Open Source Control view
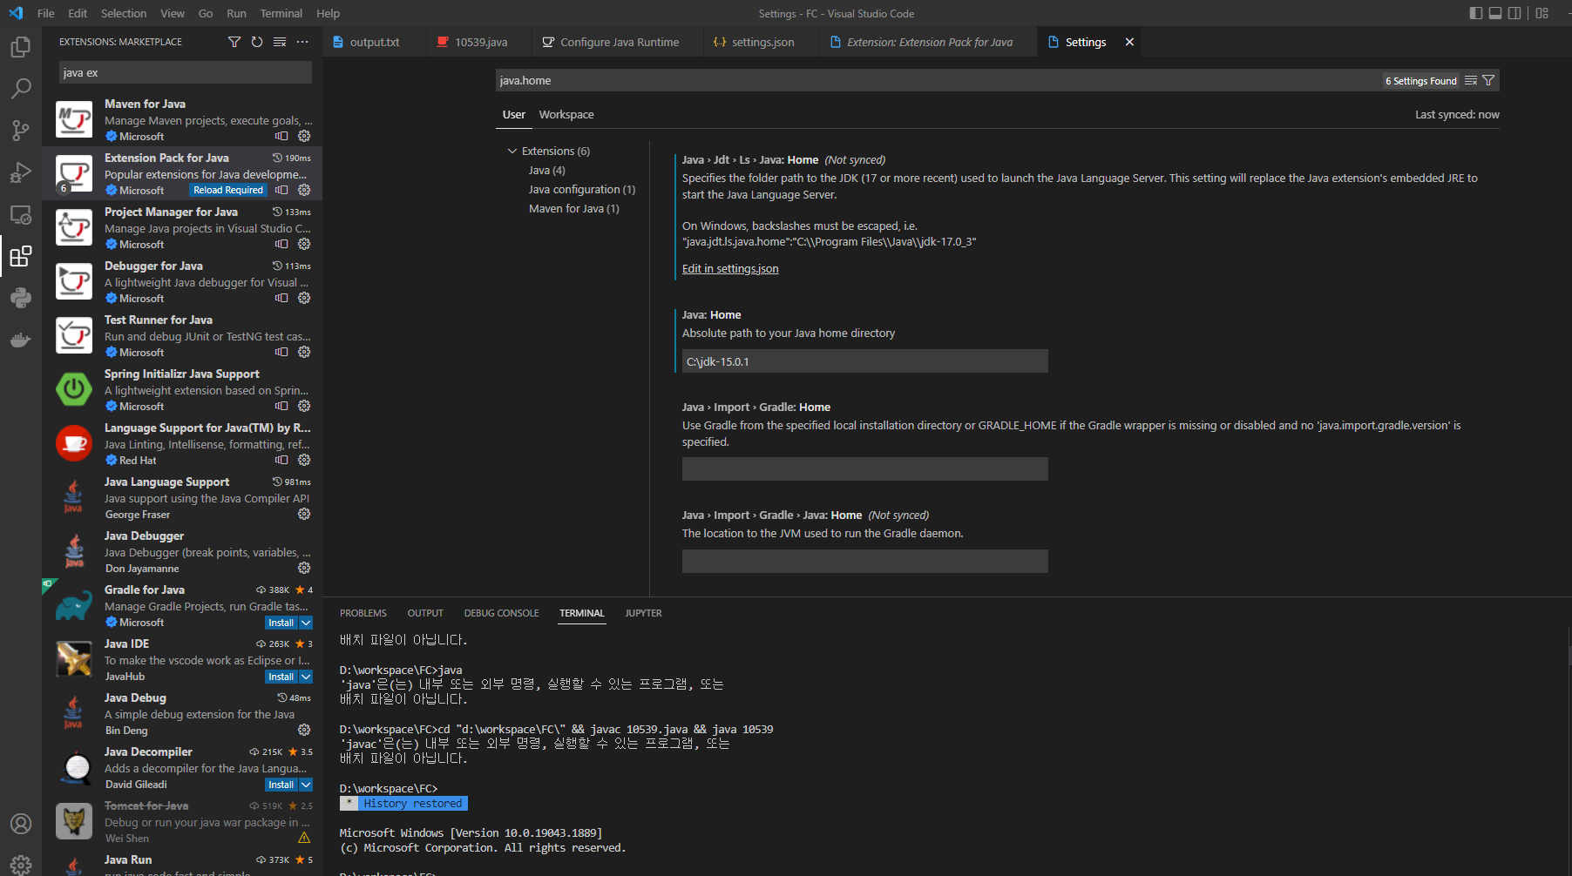This screenshot has height=876, width=1572. pos(20,131)
